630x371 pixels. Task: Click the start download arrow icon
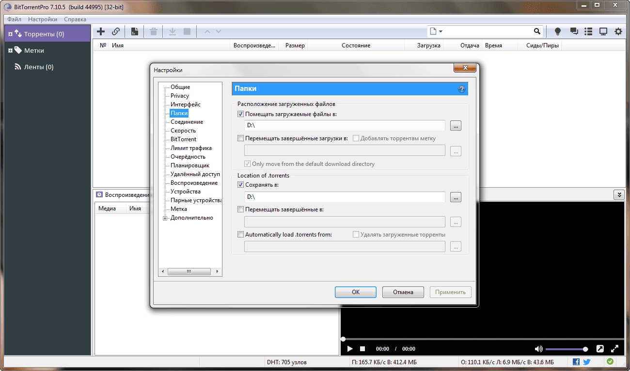(x=172, y=31)
